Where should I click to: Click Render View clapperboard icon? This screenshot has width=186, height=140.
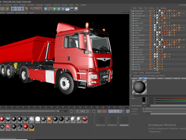(x=31, y=9)
